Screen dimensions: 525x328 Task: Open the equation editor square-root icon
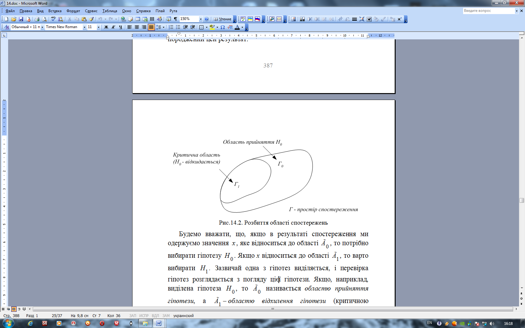[230, 27]
